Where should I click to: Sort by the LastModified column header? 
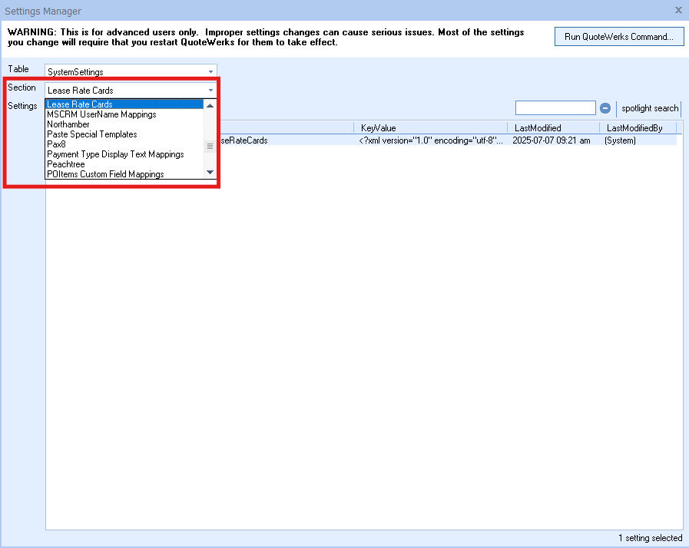(538, 128)
